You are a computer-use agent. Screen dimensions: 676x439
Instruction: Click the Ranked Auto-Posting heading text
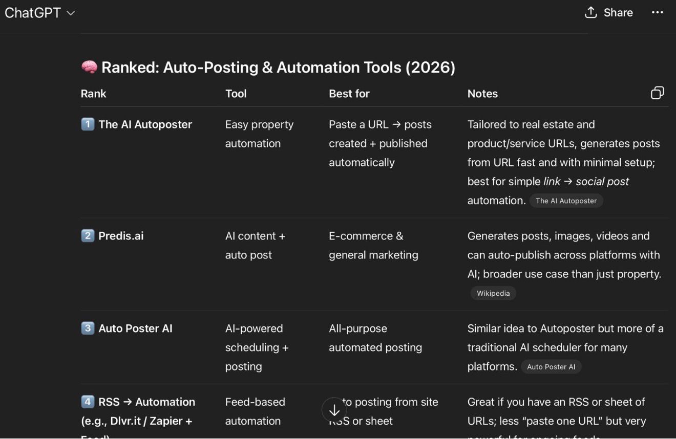(x=278, y=67)
